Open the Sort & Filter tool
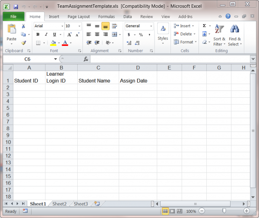This screenshot has height=218, width=259. click(219, 35)
